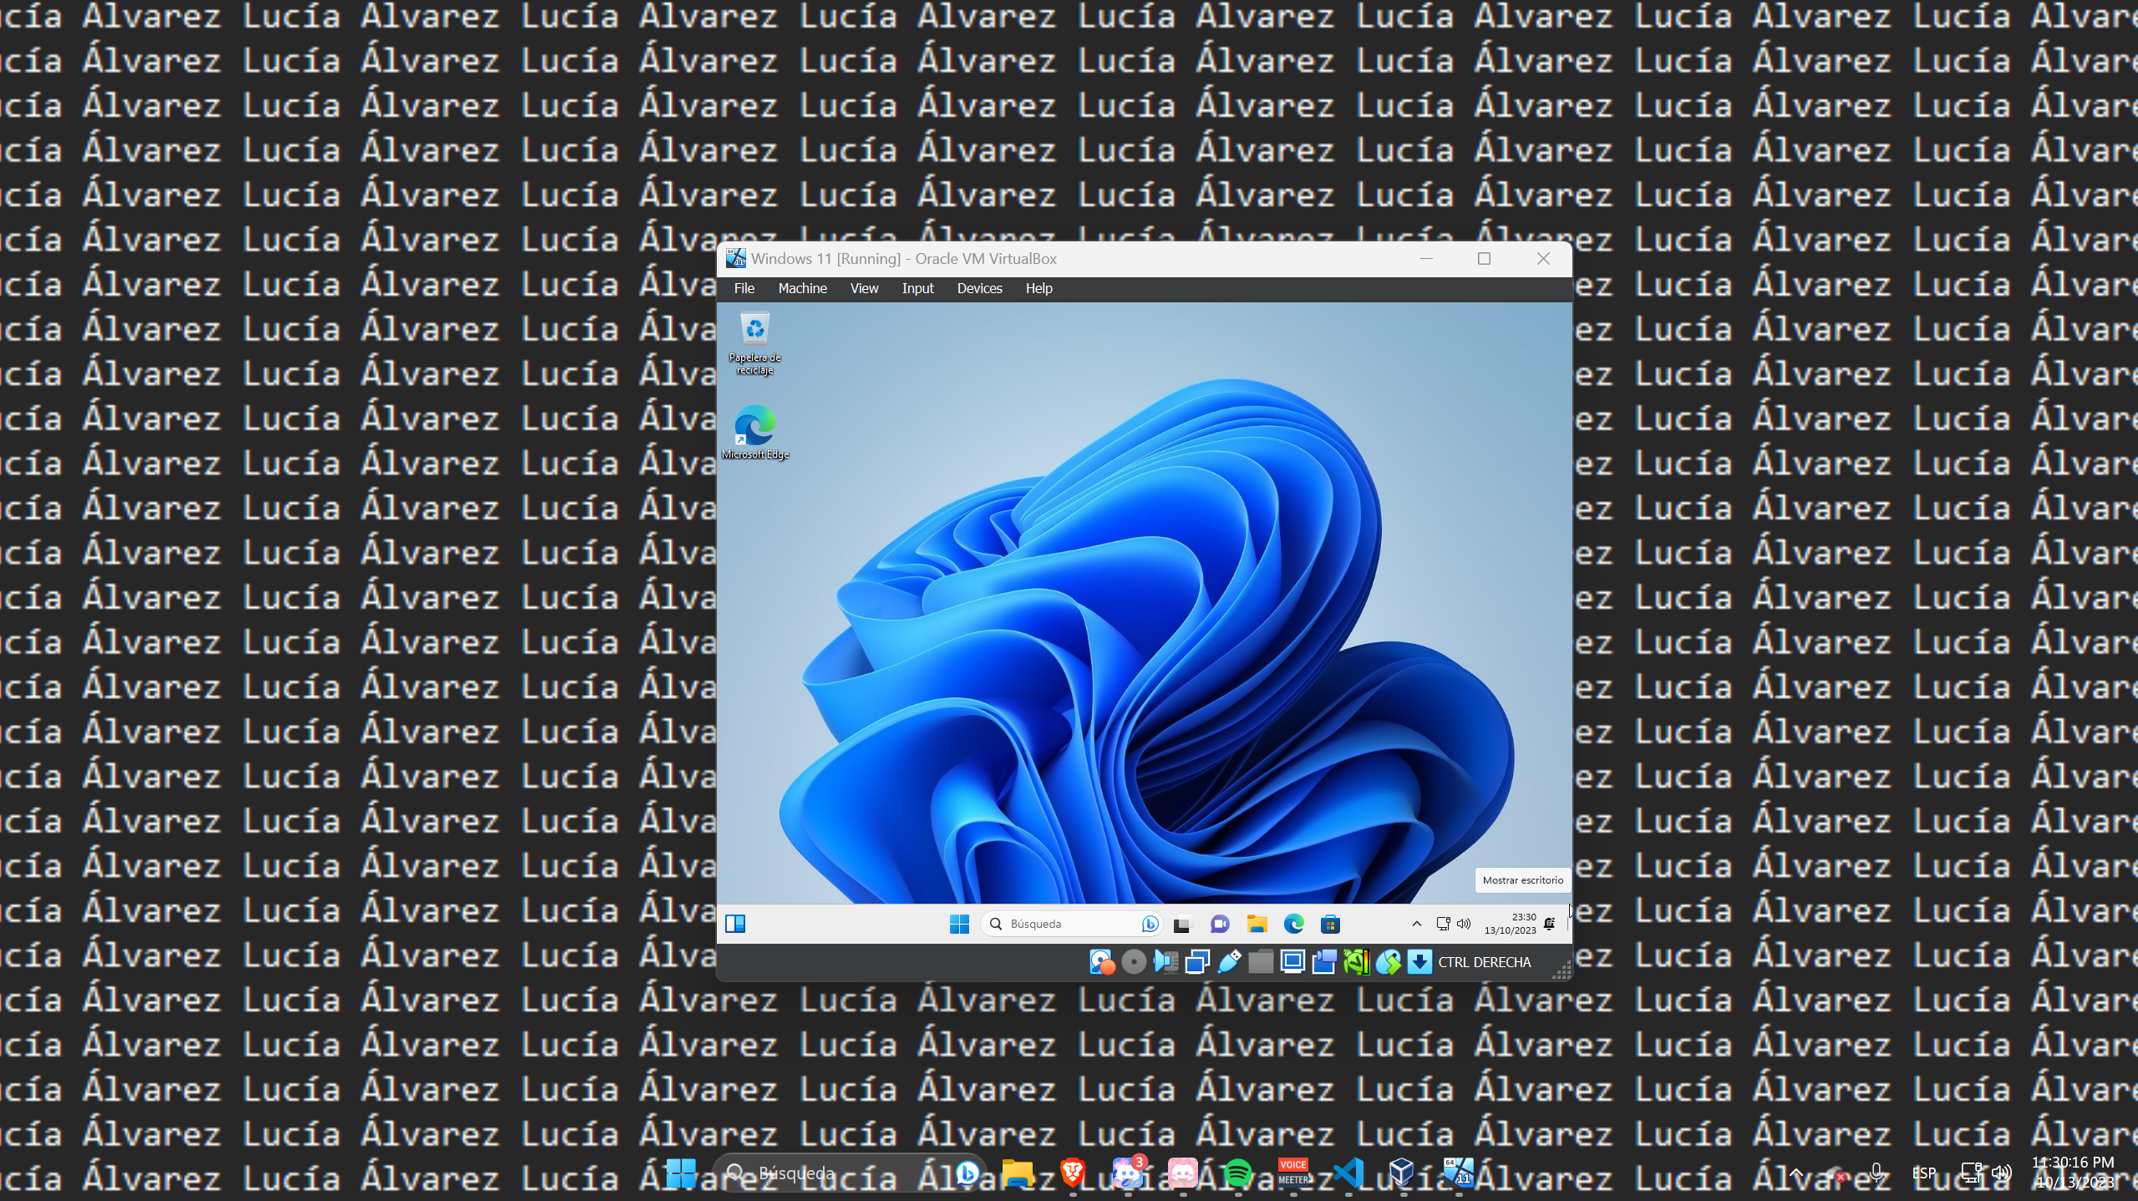Toggle keyboard capture via the down-arrow status icon
2138x1201 pixels.
tap(1420, 962)
